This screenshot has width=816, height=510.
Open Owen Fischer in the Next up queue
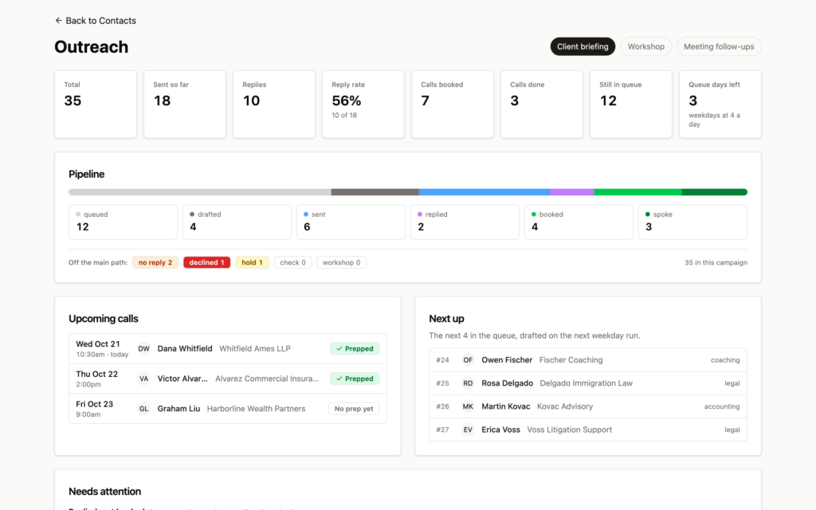pos(588,360)
